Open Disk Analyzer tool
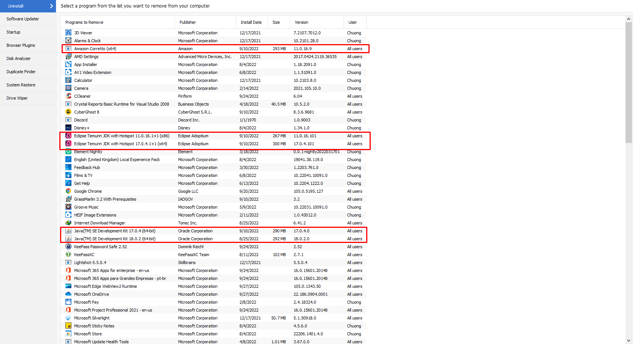Viewport: 633px width, 344px height. click(x=28, y=58)
